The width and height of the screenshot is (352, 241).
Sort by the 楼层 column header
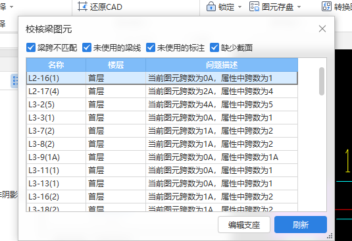(116, 65)
